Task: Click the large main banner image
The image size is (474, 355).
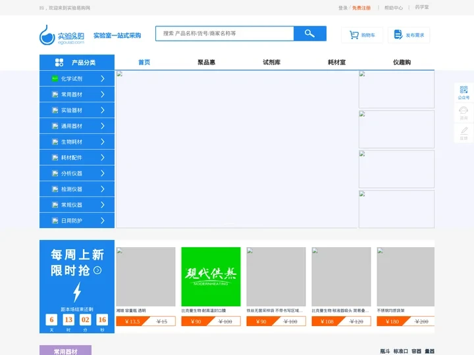Action: [x=237, y=149]
